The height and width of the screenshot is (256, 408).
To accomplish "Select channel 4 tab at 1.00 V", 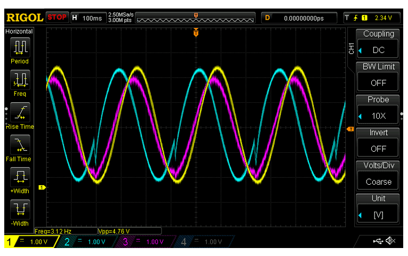I will (205, 242).
